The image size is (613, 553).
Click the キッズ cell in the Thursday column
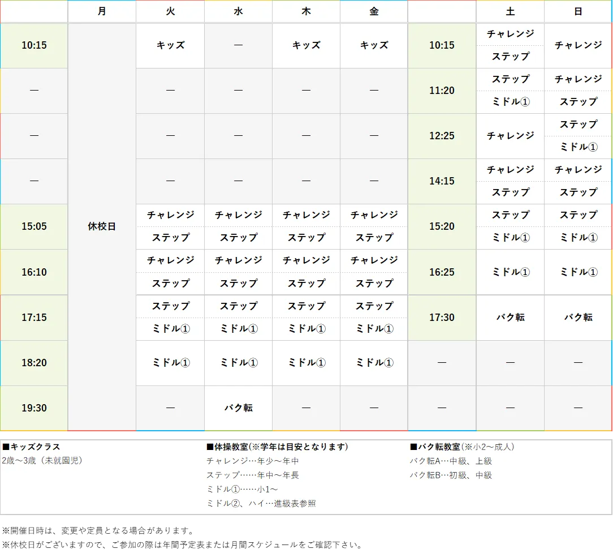(306, 45)
